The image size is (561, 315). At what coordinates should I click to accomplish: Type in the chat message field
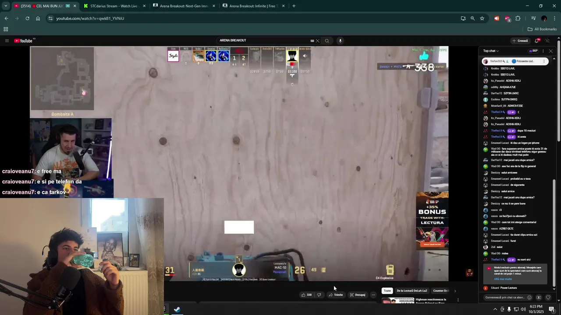505,297
